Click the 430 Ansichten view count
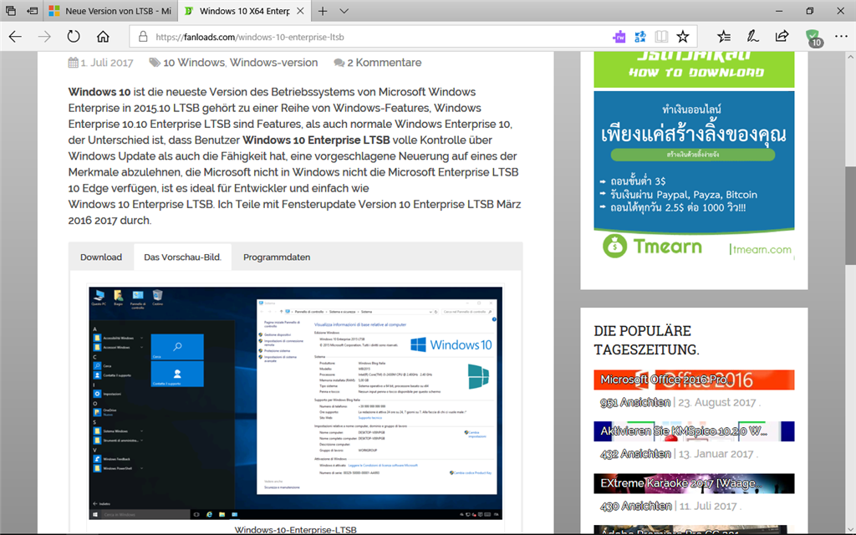Image resolution: width=856 pixels, height=535 pixels. (x=636, y=506)
